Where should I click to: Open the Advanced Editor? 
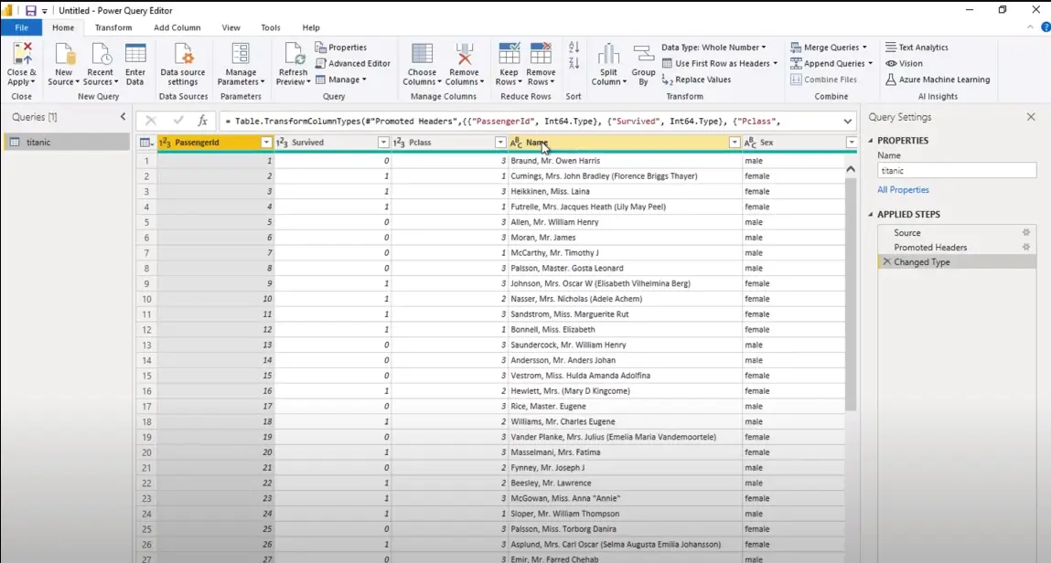352,64
